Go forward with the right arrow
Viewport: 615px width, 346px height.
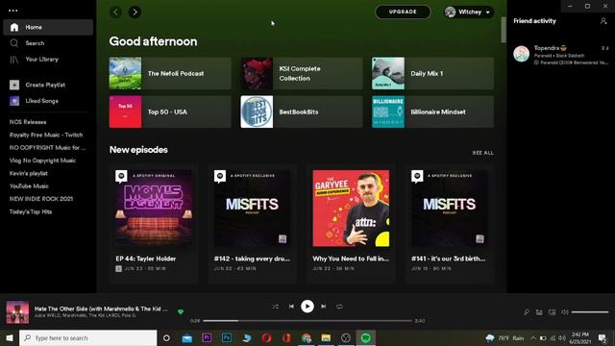(135, 12)
